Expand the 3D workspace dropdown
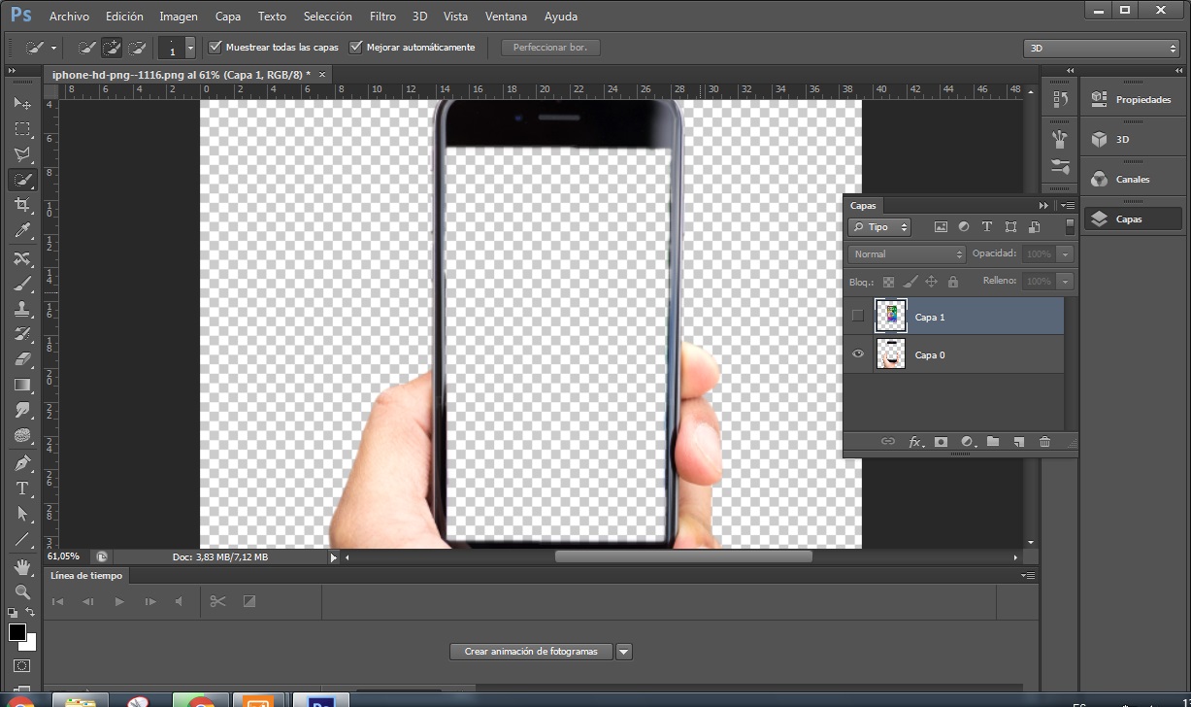The height and width of the screenshot is (707, 1191). (1102, 48)
